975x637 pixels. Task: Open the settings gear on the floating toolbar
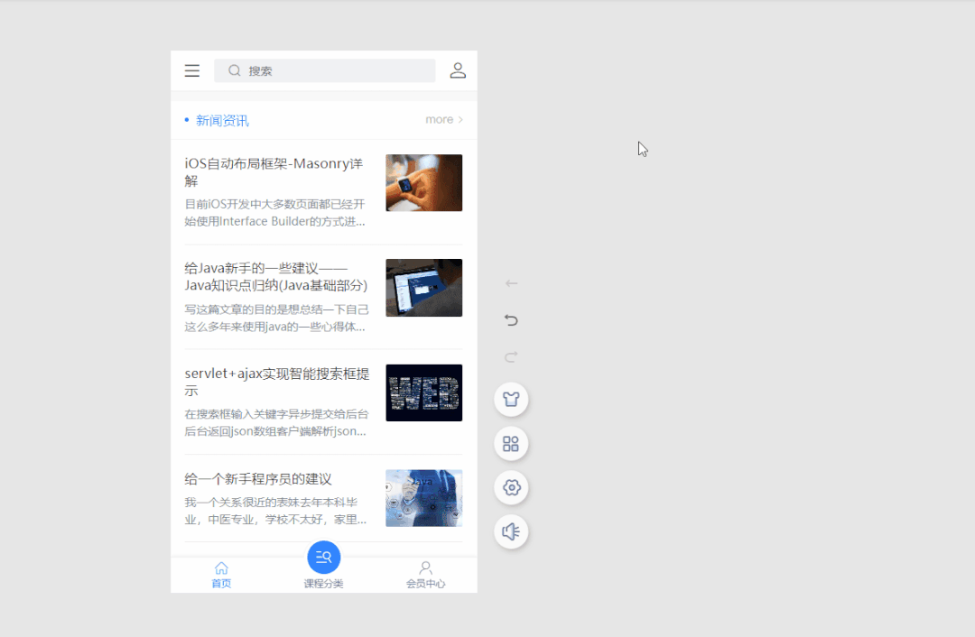coord(511,487)
